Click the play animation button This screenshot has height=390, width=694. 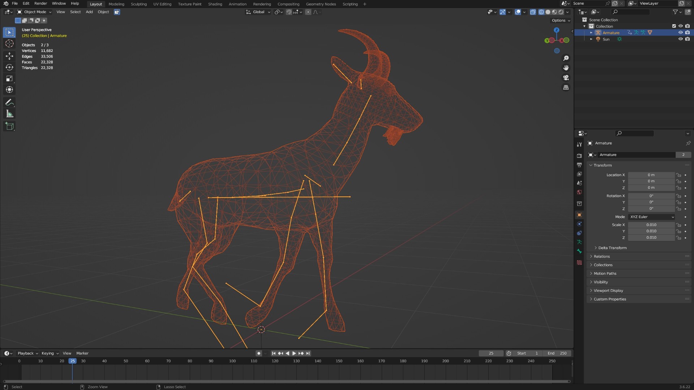[x=294, y=354]
